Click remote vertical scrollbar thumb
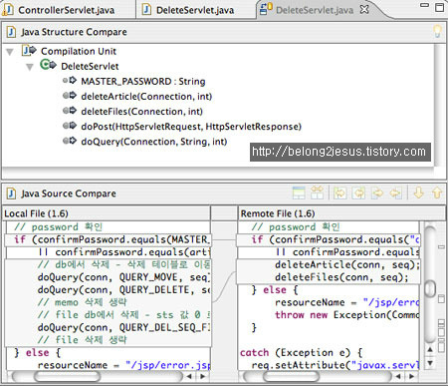The image size is (448, 386). 430,288
